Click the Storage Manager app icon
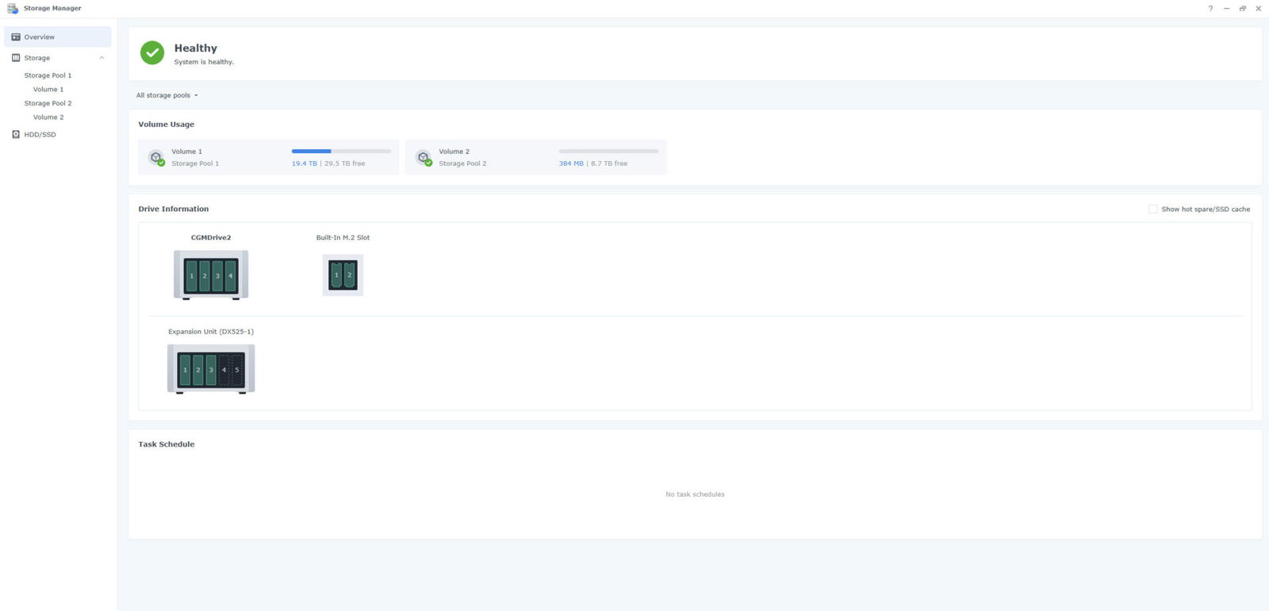The width and height of the screenshot is (1269, 611). 12,8
